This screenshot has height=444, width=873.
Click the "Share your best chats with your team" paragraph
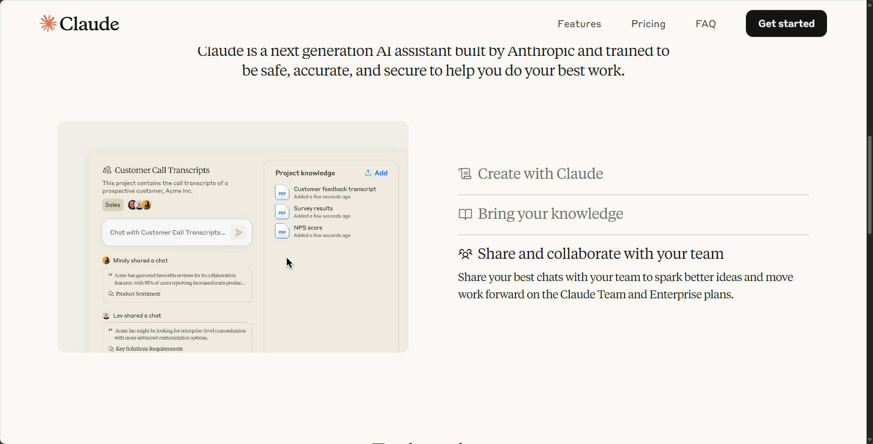pyautogui.click(x=626, y=285)
